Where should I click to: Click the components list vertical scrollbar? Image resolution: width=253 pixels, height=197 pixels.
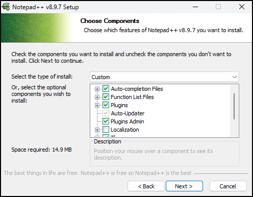click(x=234, y=106)
